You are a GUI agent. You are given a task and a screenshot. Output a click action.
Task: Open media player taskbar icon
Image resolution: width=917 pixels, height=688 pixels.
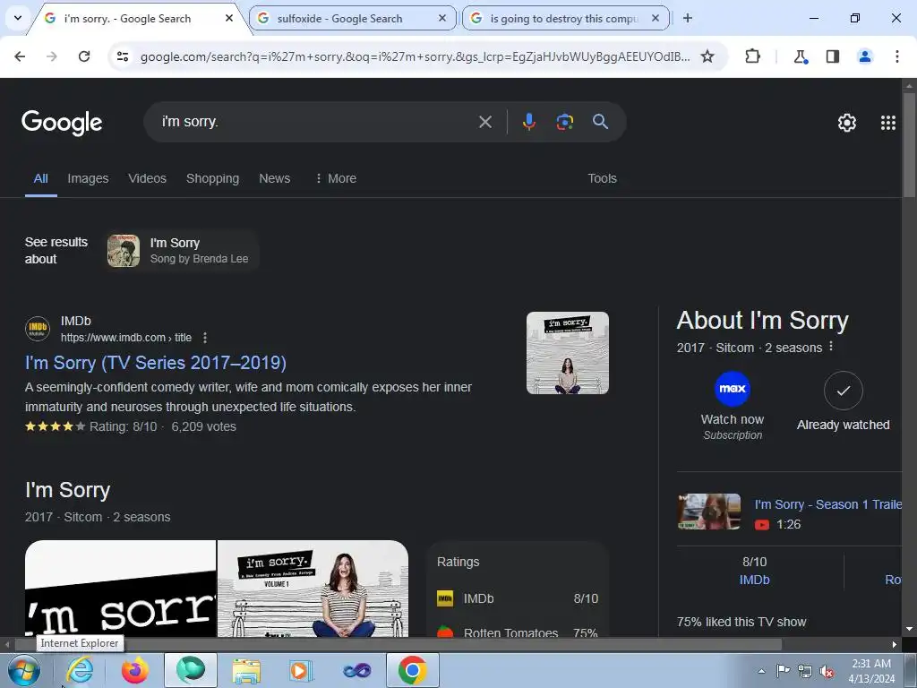coord(301,670)
